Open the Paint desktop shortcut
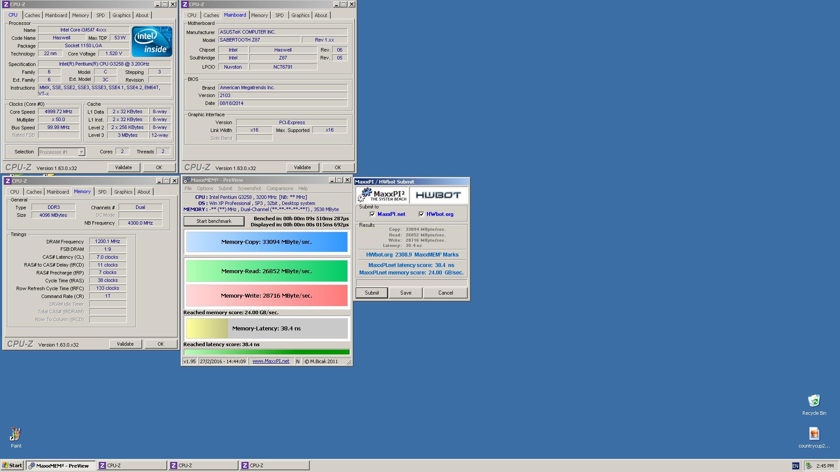This screenshot has width=840, height=472. 16,437
